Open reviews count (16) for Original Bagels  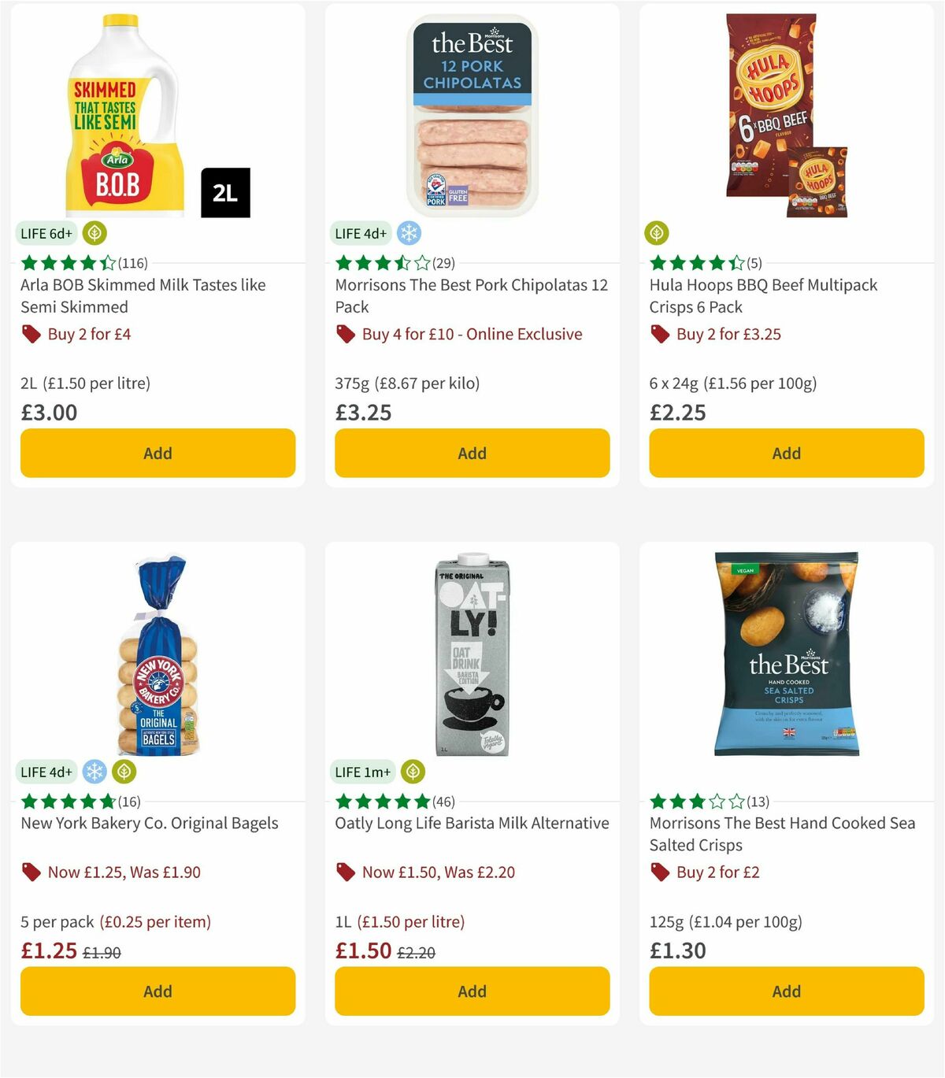128,801
